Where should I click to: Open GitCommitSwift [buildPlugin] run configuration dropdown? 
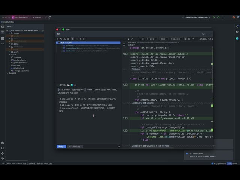pyautogui.click(x=196, y=17)
